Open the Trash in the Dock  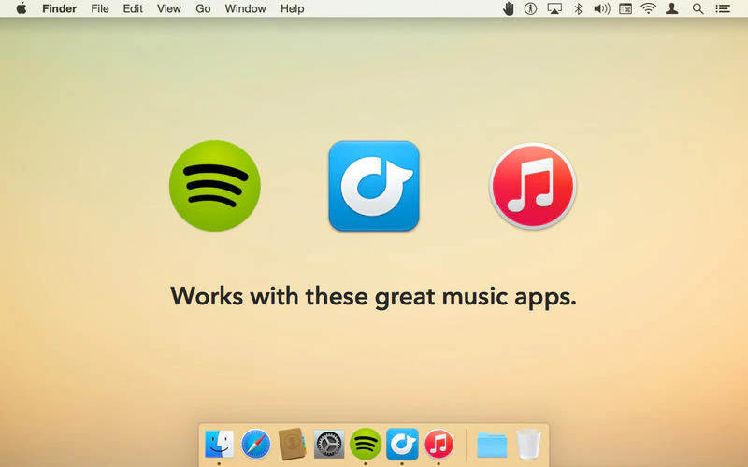coord(528,445)
